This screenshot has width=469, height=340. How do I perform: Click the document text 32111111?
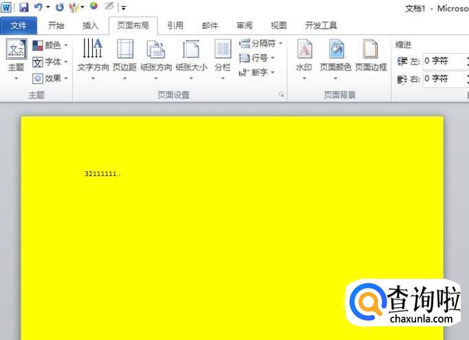pyautogui.click(x=101, y=174)
